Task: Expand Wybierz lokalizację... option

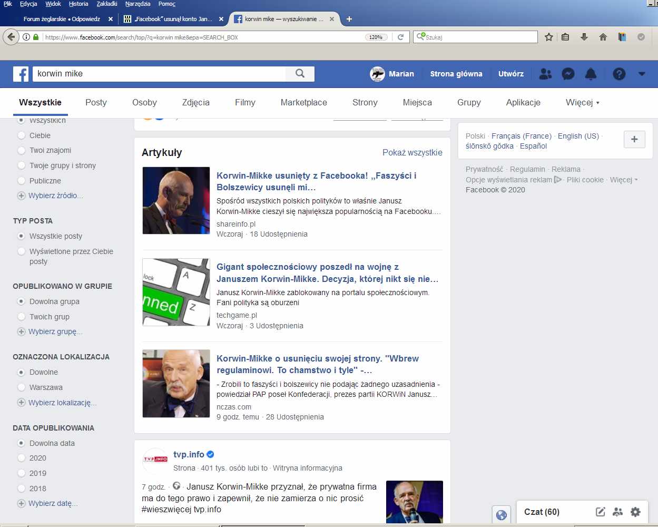Action: coord(57,403)
